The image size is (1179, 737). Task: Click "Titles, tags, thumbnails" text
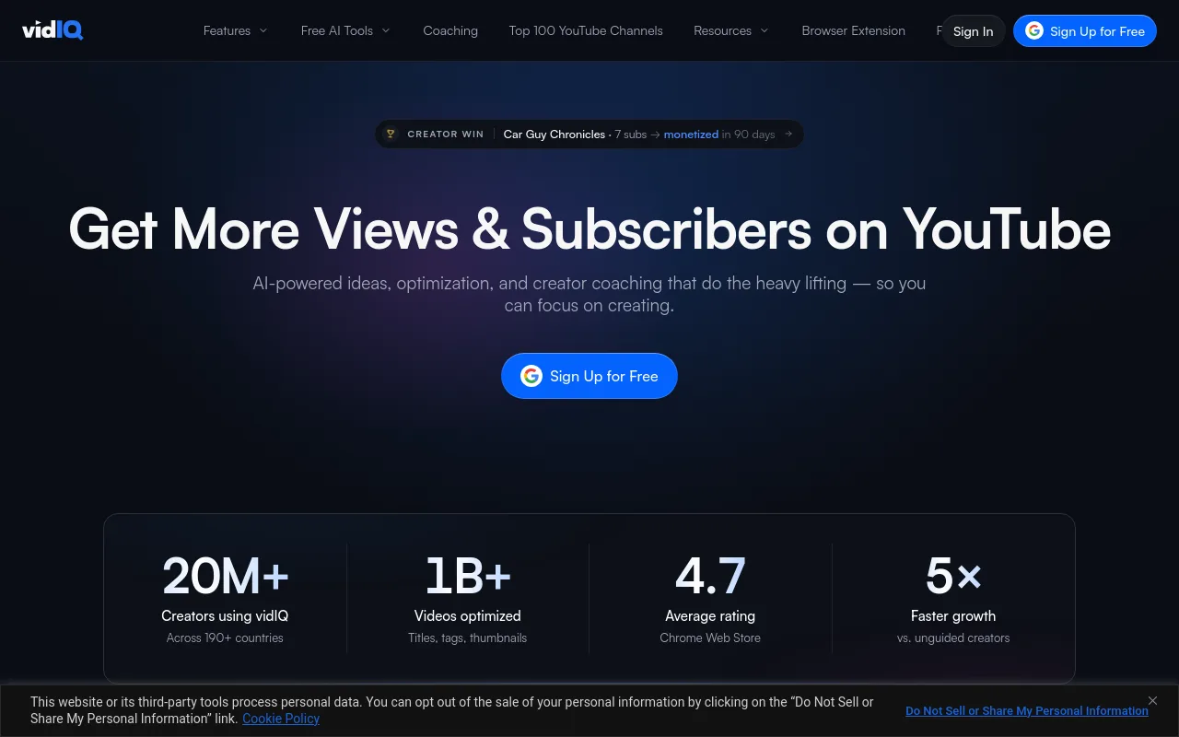[468, 638]
